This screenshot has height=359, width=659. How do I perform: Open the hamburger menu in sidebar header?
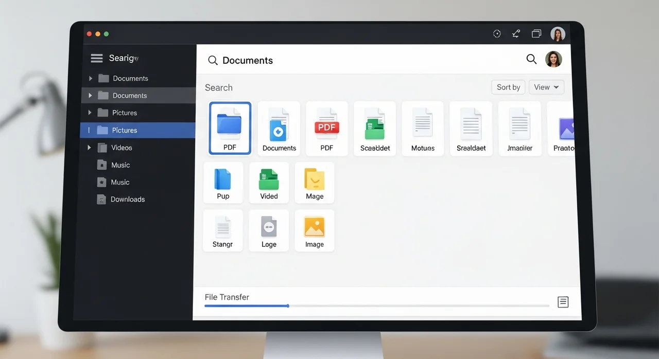[x=97, y=59]
